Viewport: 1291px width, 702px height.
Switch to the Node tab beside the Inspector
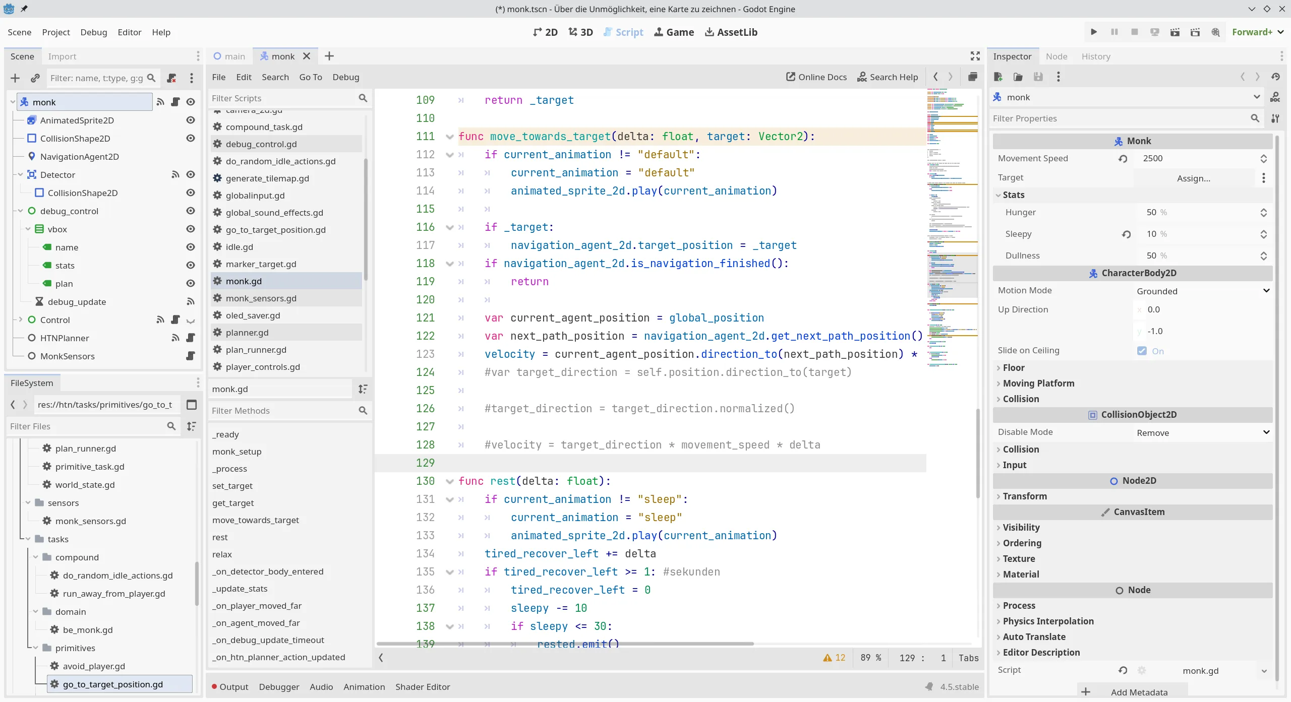(1056, 56)
